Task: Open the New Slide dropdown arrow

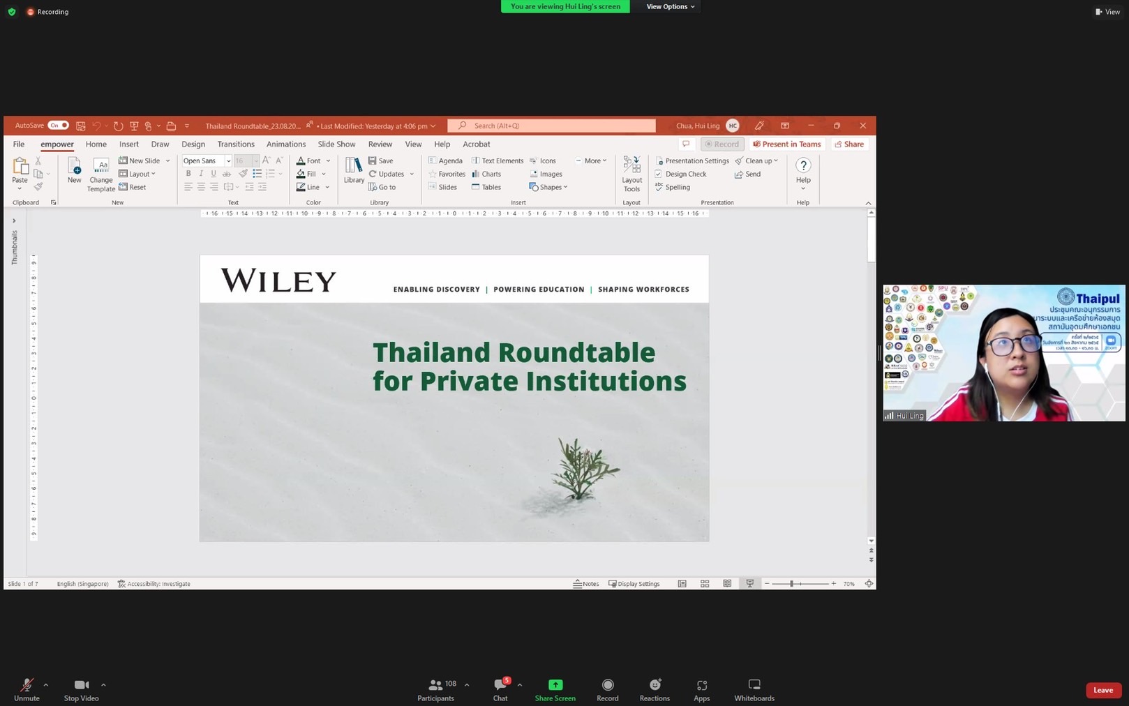Action: 167,160
